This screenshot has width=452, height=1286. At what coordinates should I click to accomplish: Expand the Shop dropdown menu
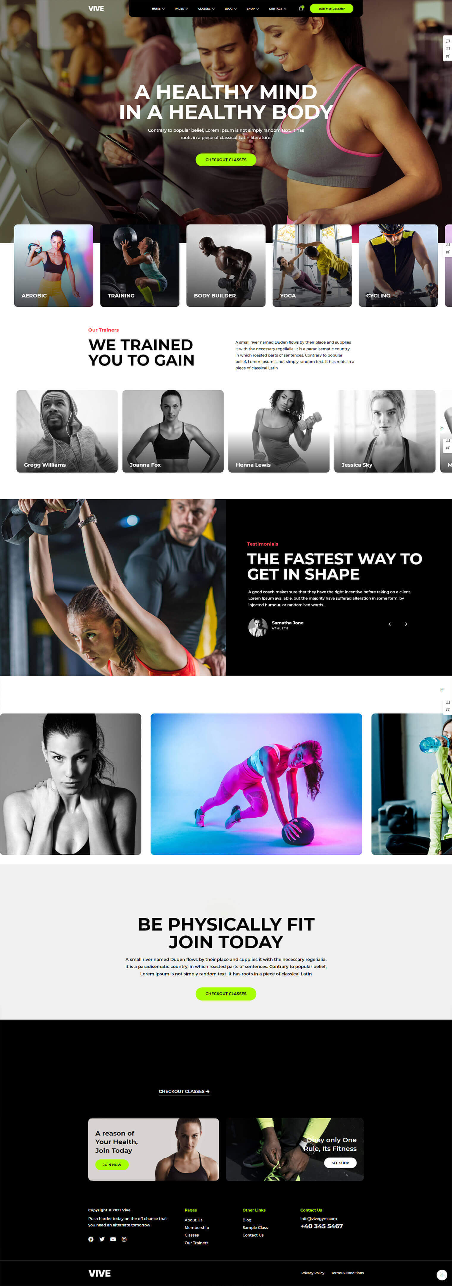[x=253, y=9]
